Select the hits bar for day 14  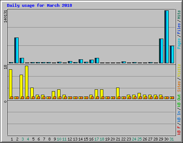click(81, 61)
